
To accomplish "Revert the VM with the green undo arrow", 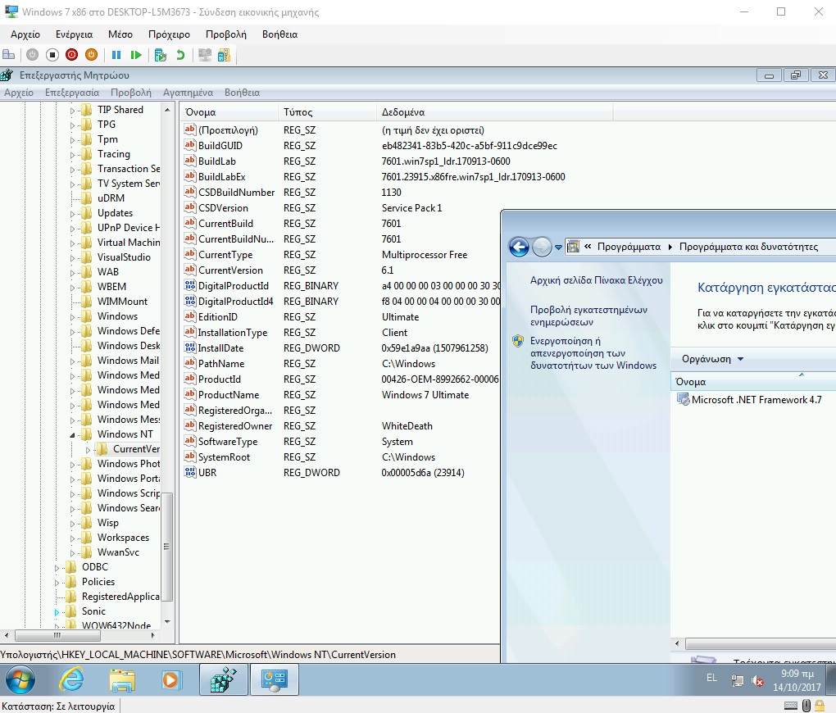I will (180, 54).
